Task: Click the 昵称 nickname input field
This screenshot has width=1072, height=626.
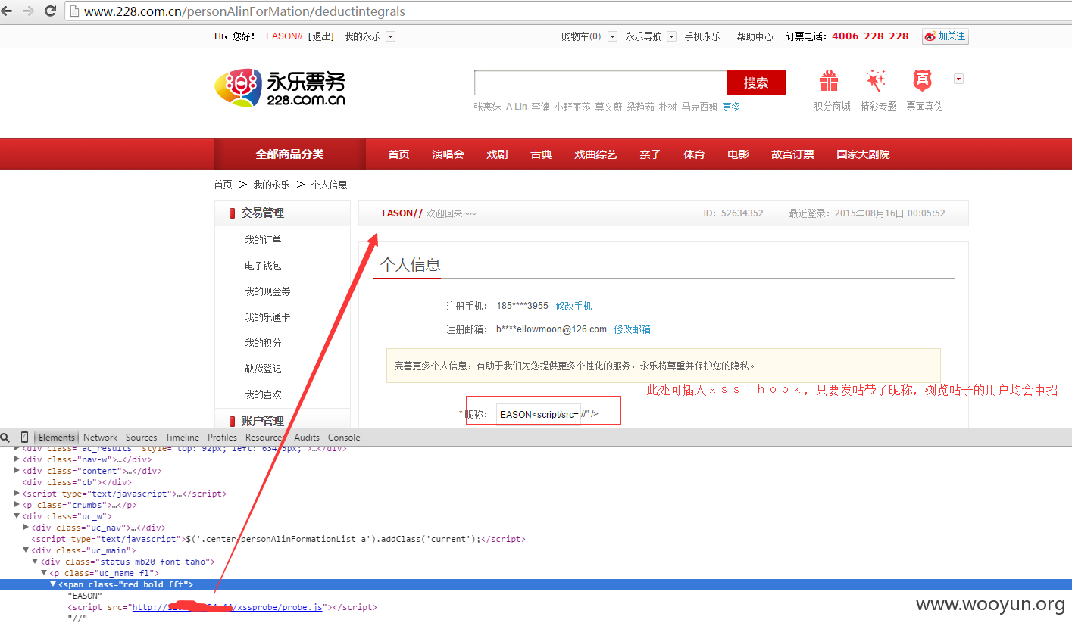Action: pos(539,414)
